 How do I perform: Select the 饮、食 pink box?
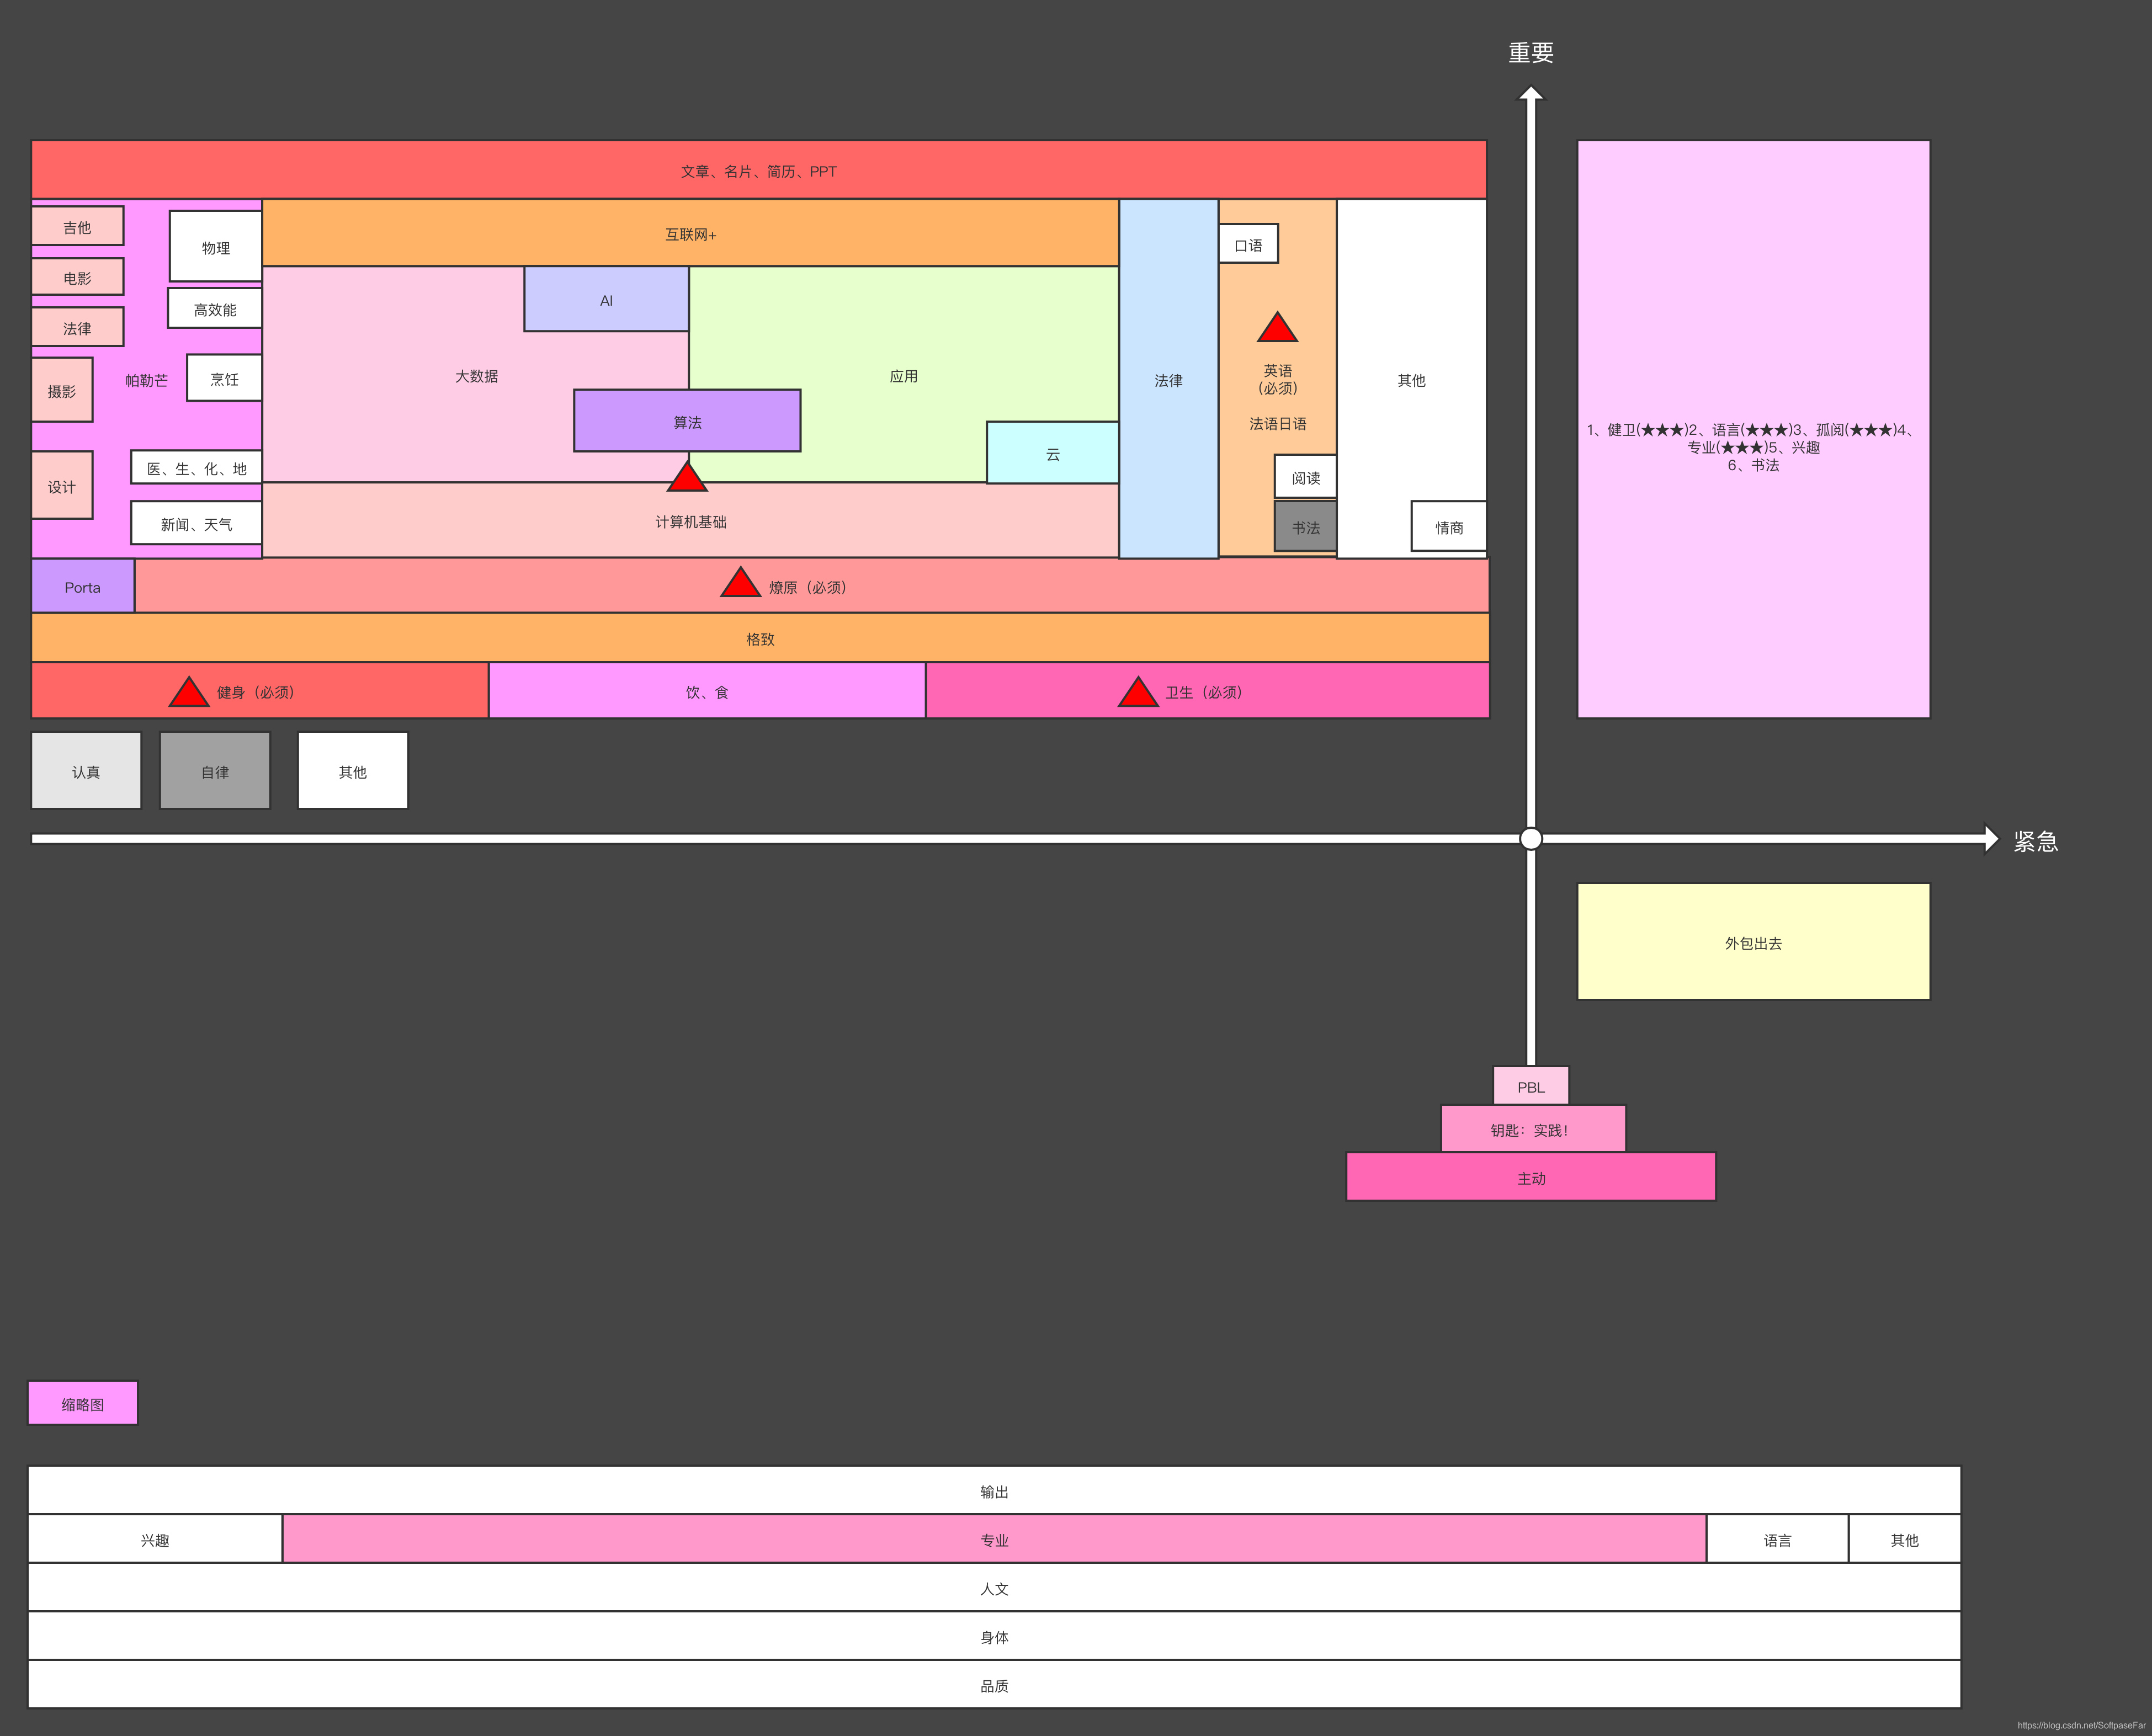coord(707,690)
